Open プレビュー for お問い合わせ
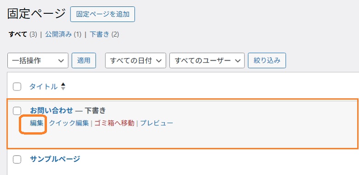The image size is (359, 175). tap(156, 124)
